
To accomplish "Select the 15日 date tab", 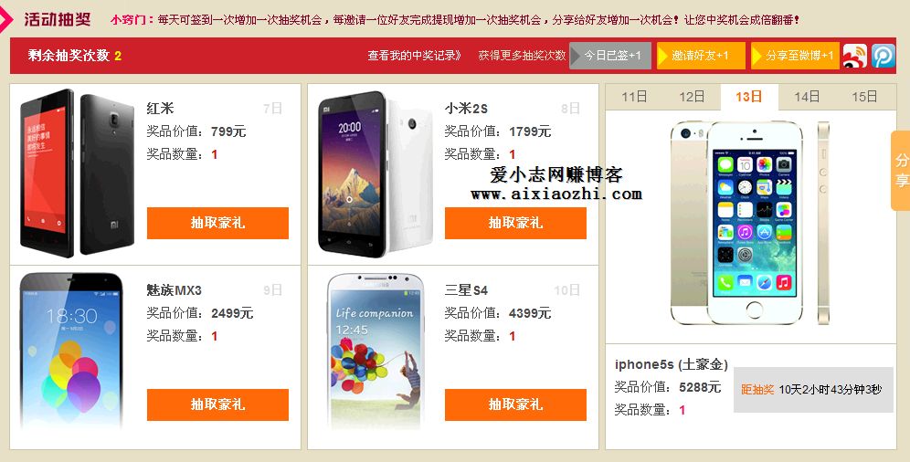I will [x=864, y=97].
